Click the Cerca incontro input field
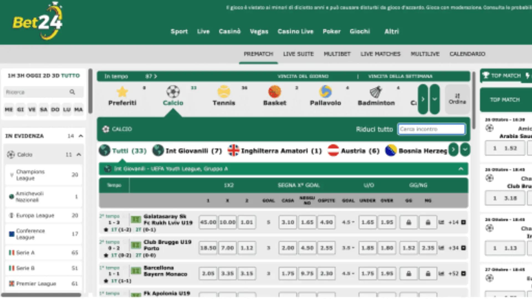 pyautogui.click(x=431, y=129)
